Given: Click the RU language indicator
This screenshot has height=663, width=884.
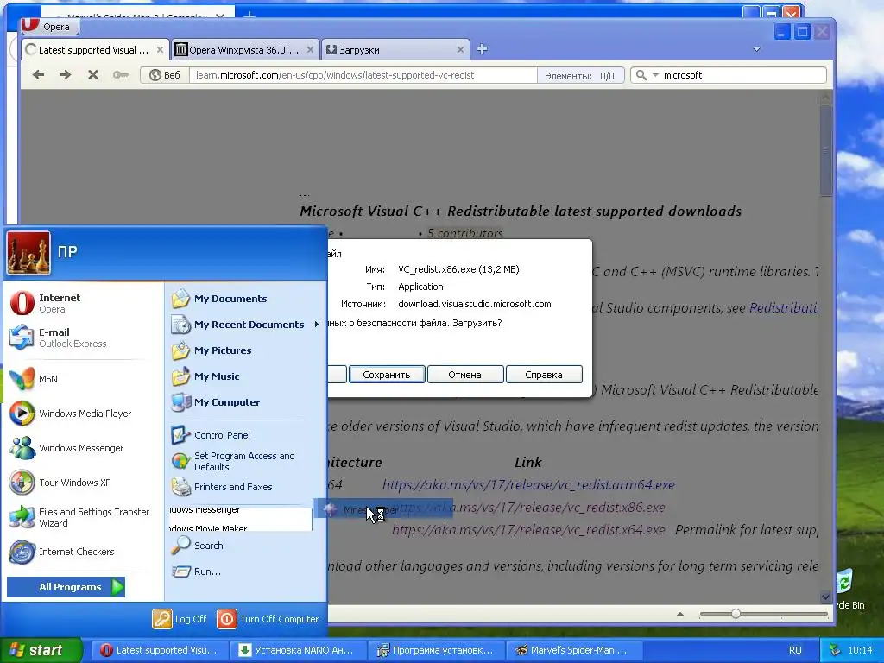Looking at the screenshot, I should coord(795,650).
